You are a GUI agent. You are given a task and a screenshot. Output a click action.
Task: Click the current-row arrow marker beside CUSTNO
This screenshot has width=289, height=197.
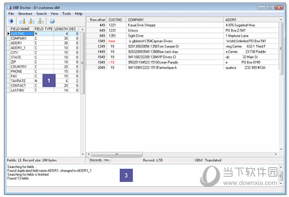point(9,34)
